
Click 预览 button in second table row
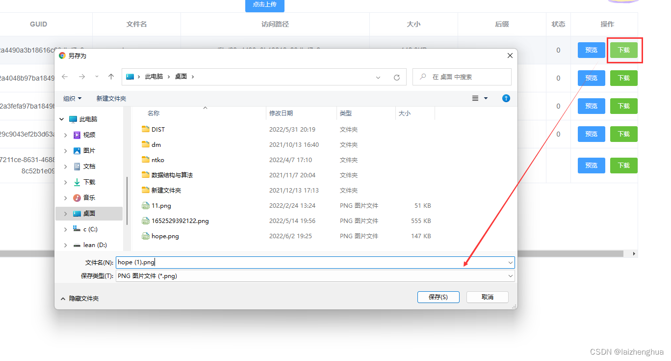[x=592, y=78]
